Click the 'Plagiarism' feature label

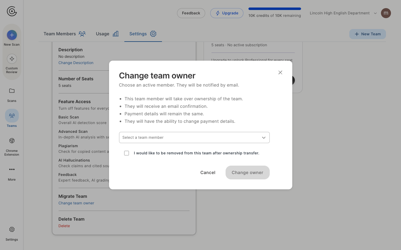click(68, 146)
